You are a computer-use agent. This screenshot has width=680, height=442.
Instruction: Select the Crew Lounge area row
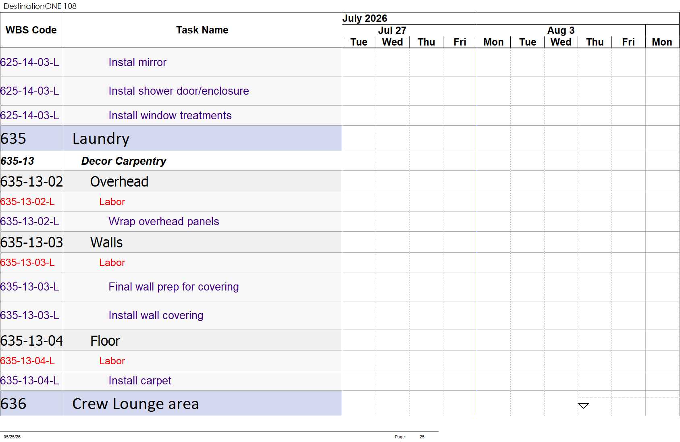[x=171, y=403]
